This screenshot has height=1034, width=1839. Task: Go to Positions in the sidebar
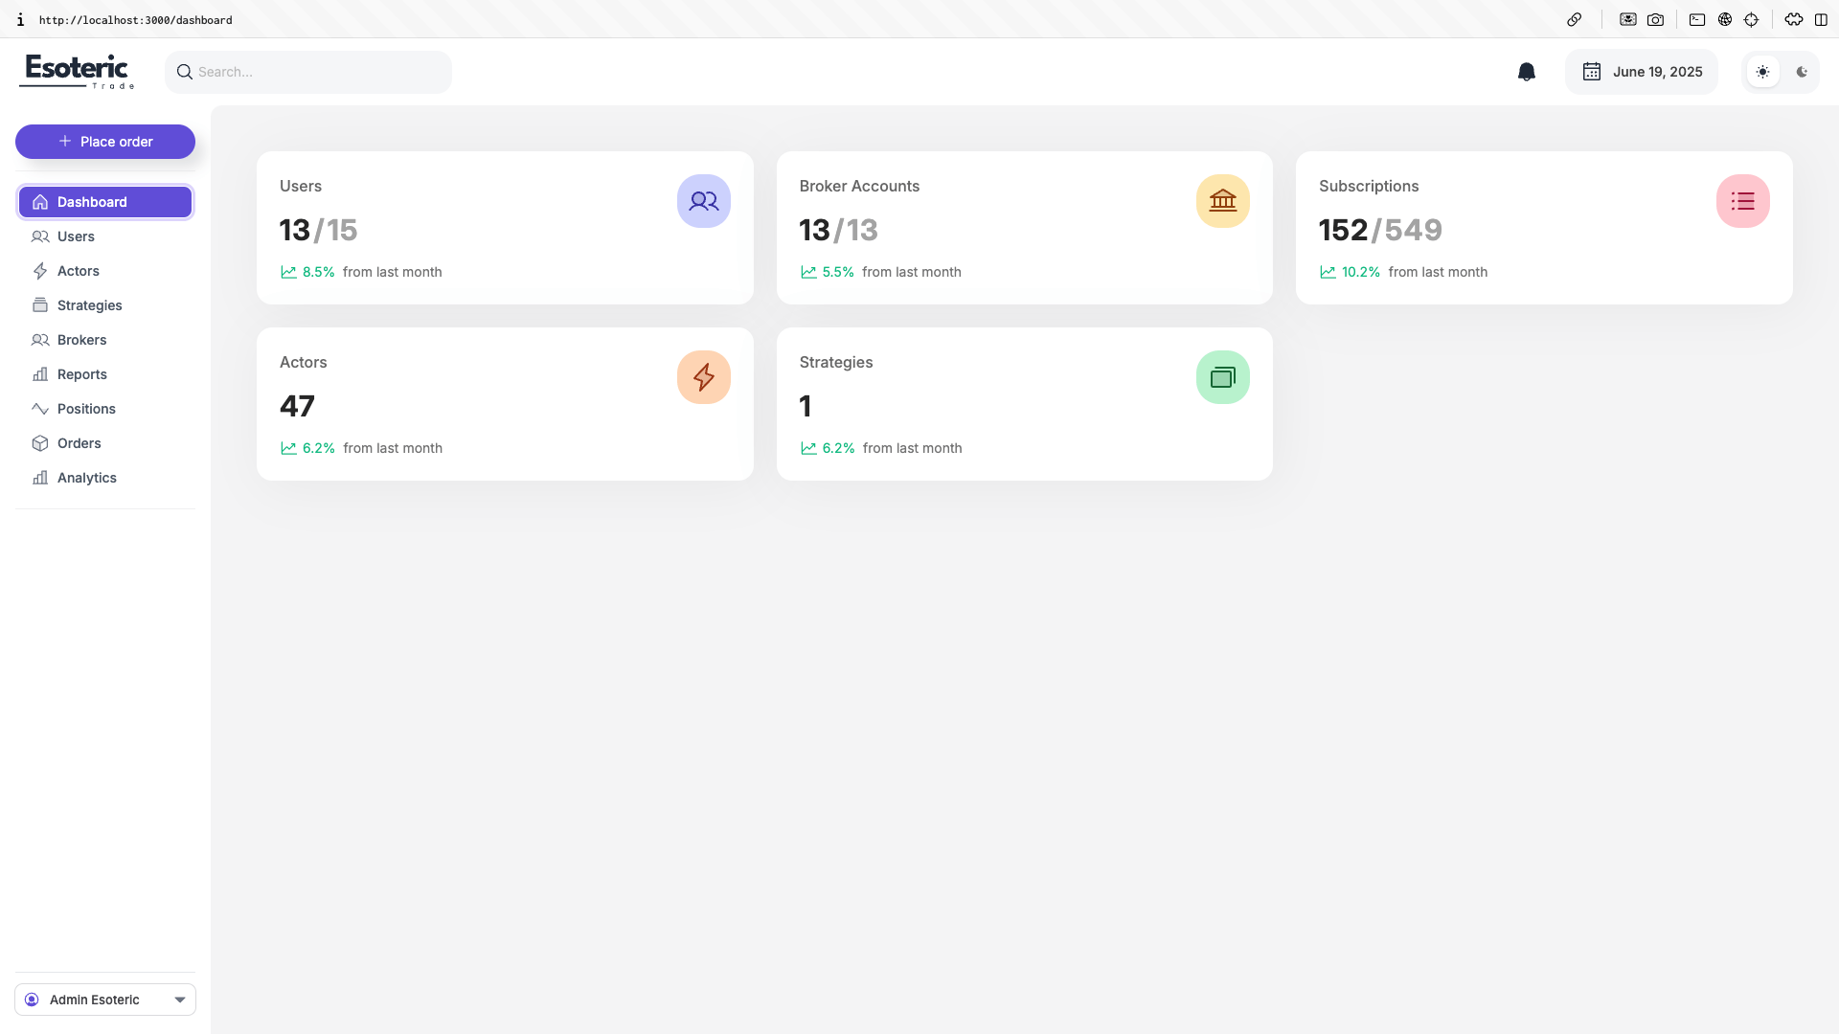coord(86,409)
